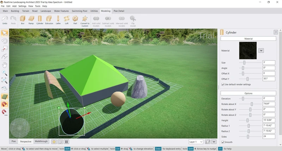Open the Layer 1 dropdown
The image size is (282, 151).
coord(196,142)
